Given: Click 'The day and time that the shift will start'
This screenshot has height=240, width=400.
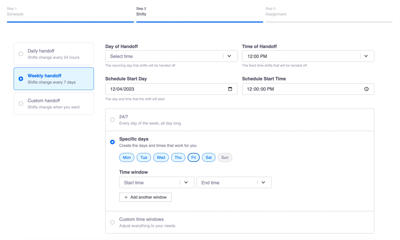Looking at the screenshot, I should [135, 99].
